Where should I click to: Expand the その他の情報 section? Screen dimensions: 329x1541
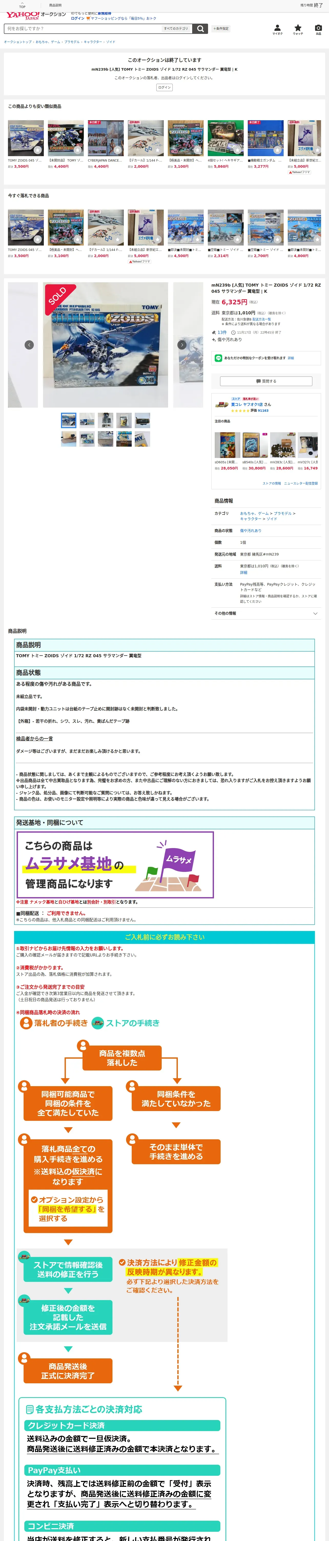tap(266, 613)
